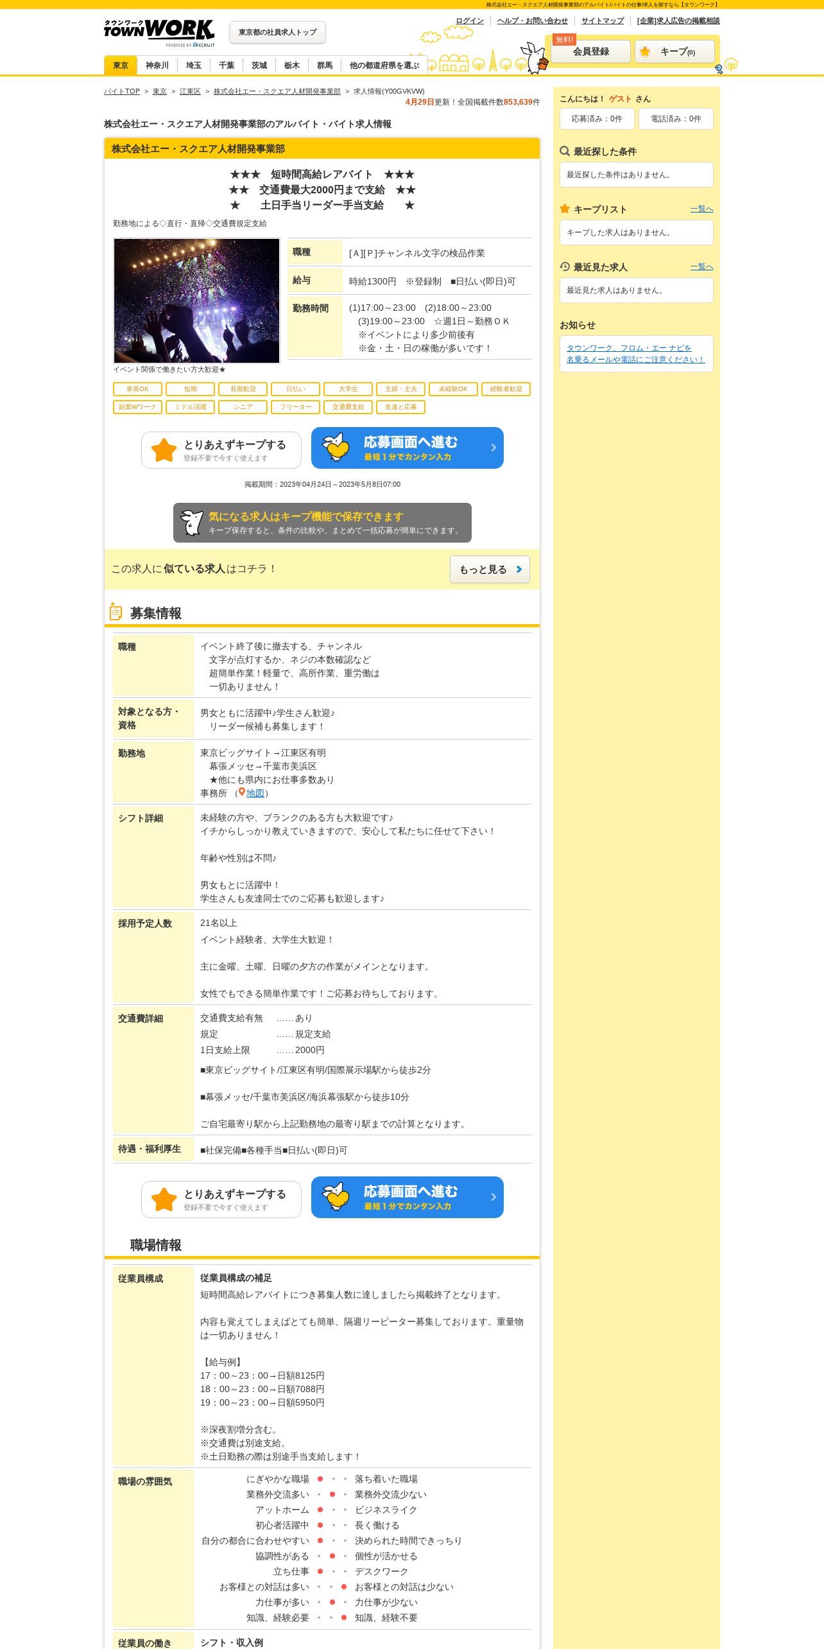Click 応募済み：0件 box

click(x=597, y=119)
